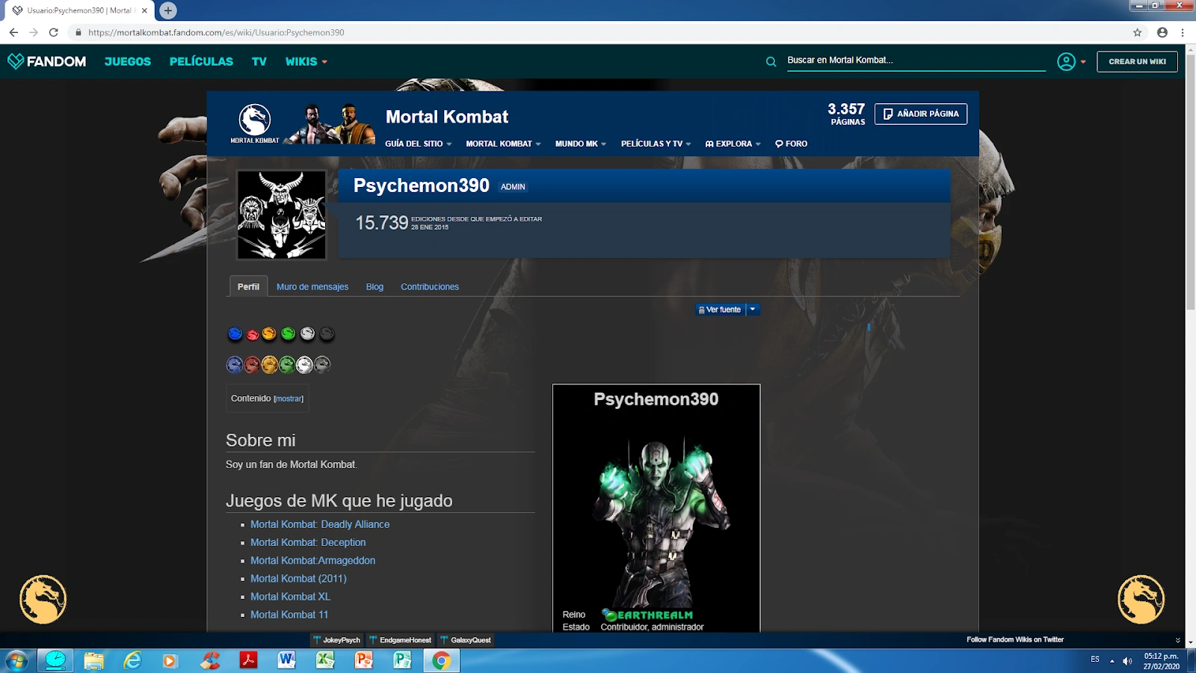
Task: Click the blue dragon medallion in top row
Action: pyautogui.click(x=235, y=334)
